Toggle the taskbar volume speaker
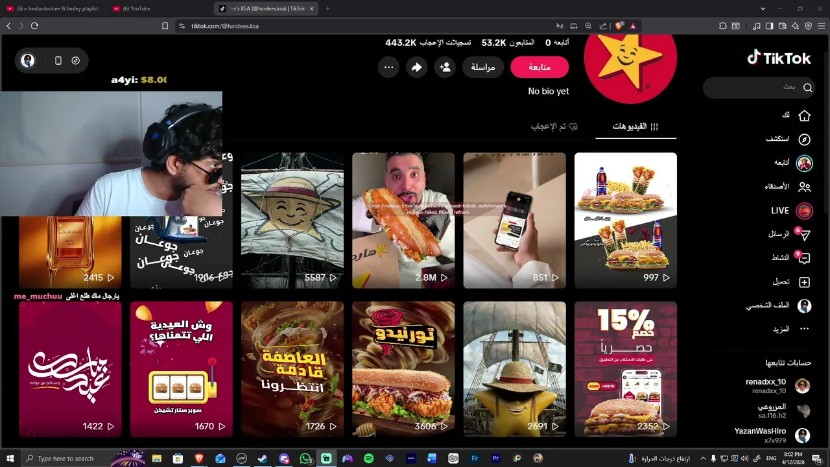830x467 pixels. (746, 459)
